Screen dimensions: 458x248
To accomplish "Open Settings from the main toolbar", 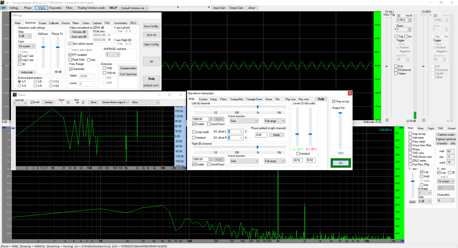I will tap(14, 8).
